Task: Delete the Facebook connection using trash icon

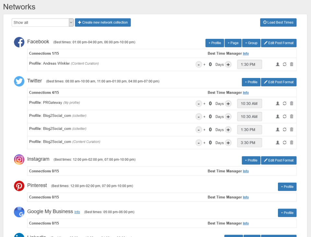Action: (x=291, y=64)
